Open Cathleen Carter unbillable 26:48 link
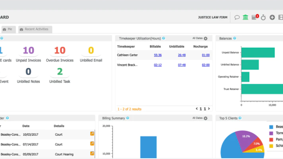Image resolution: width=283 pixels, height=159 pixels. (182, 55)
